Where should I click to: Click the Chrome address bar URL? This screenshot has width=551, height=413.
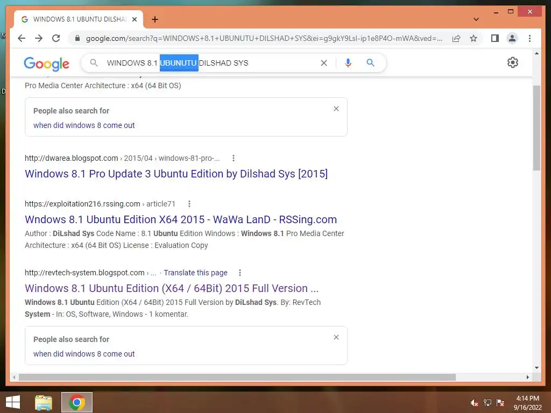click(264, 38)
